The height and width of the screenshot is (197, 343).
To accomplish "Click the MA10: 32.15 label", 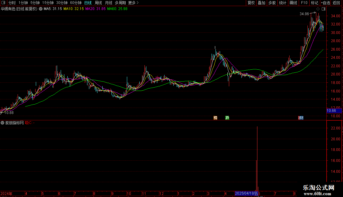I will [x=73, y=9].
